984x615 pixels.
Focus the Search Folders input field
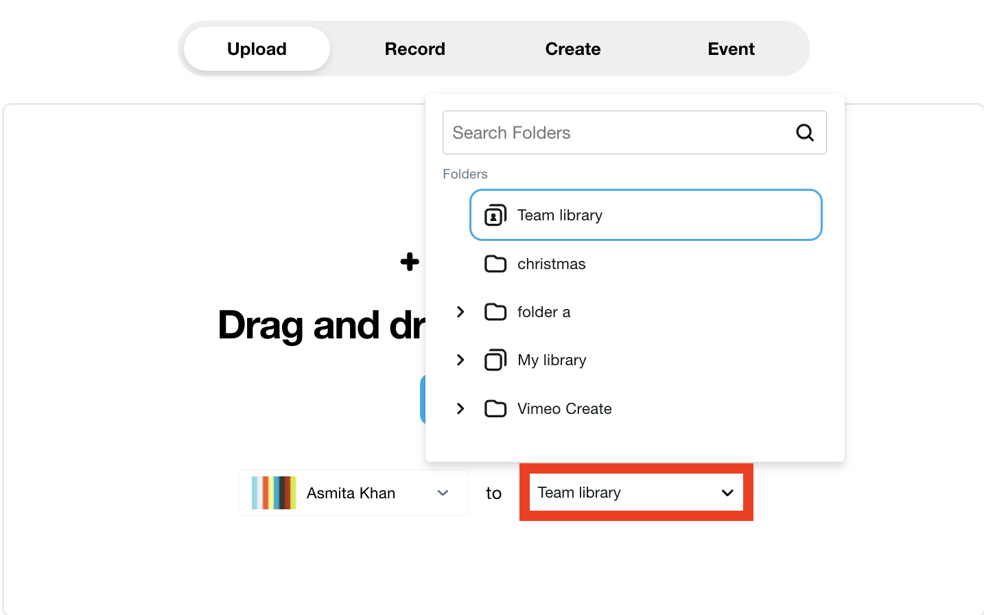pos(618,132)
